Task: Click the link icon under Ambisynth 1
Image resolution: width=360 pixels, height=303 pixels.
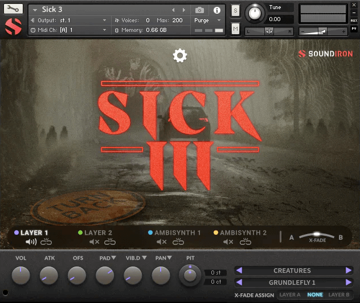Action: (x=179, y=242)
